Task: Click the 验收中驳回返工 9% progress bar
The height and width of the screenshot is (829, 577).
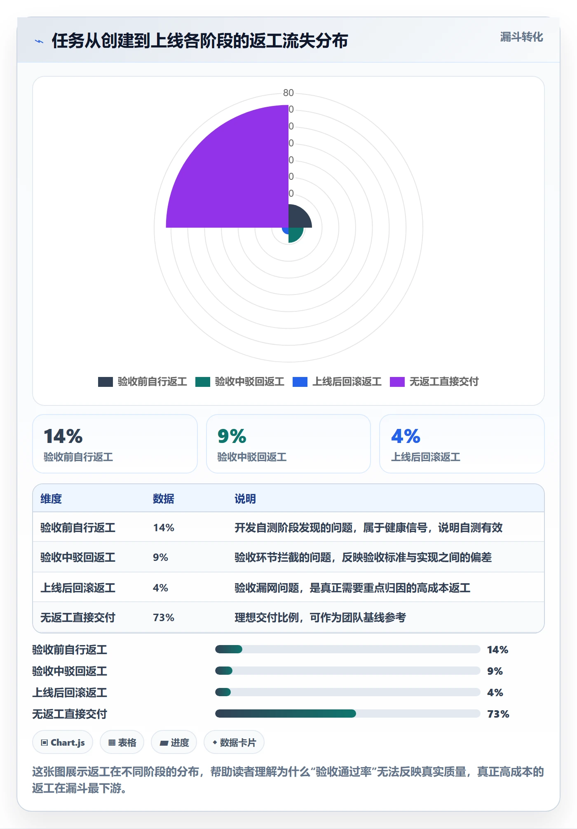Action: coord(348,671)
